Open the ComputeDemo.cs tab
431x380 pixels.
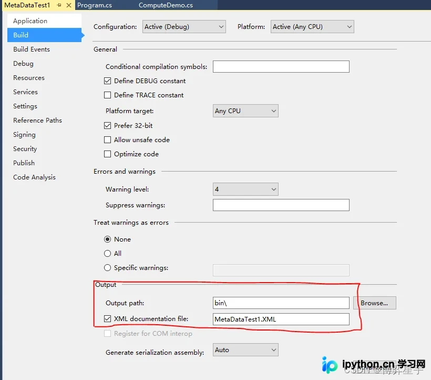pyautogui.click(x=166, y=5)
